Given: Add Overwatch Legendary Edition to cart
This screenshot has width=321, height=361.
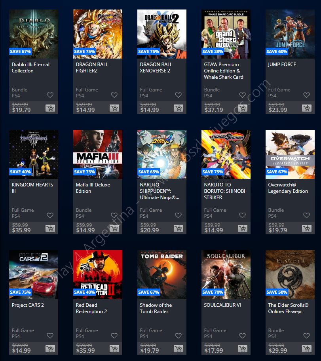Looking at the screenshot, I should click(307, 228).
